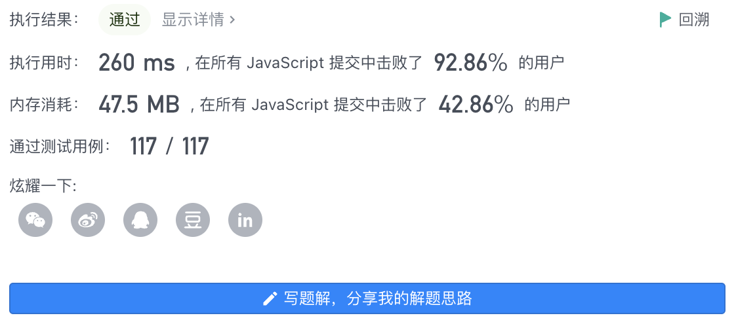Viewport: 736px width, 322px height.
Task: Share result to Weibo
Action: 88,220
